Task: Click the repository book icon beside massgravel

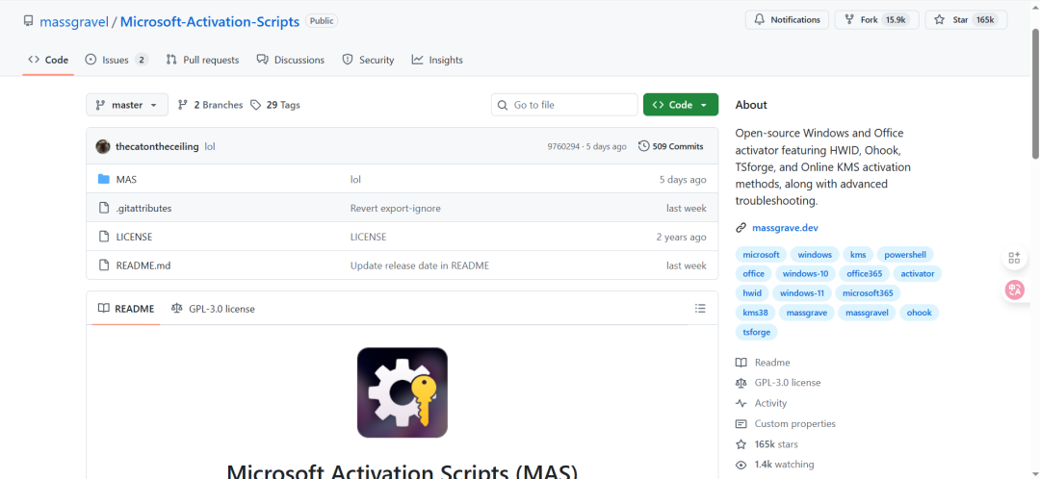Action: coord(28,21)
